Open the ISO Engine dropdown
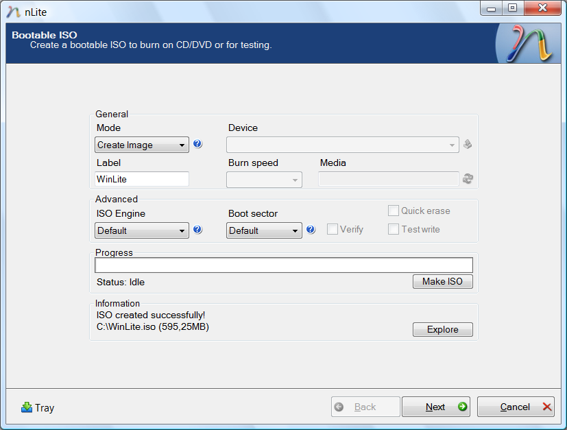Image resolution: width=567 pixels, height=430 pixels. [x=142, y=230]
